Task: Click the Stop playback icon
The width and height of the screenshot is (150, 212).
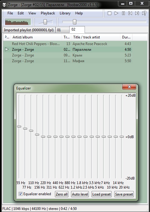Action: pos(109,13)
